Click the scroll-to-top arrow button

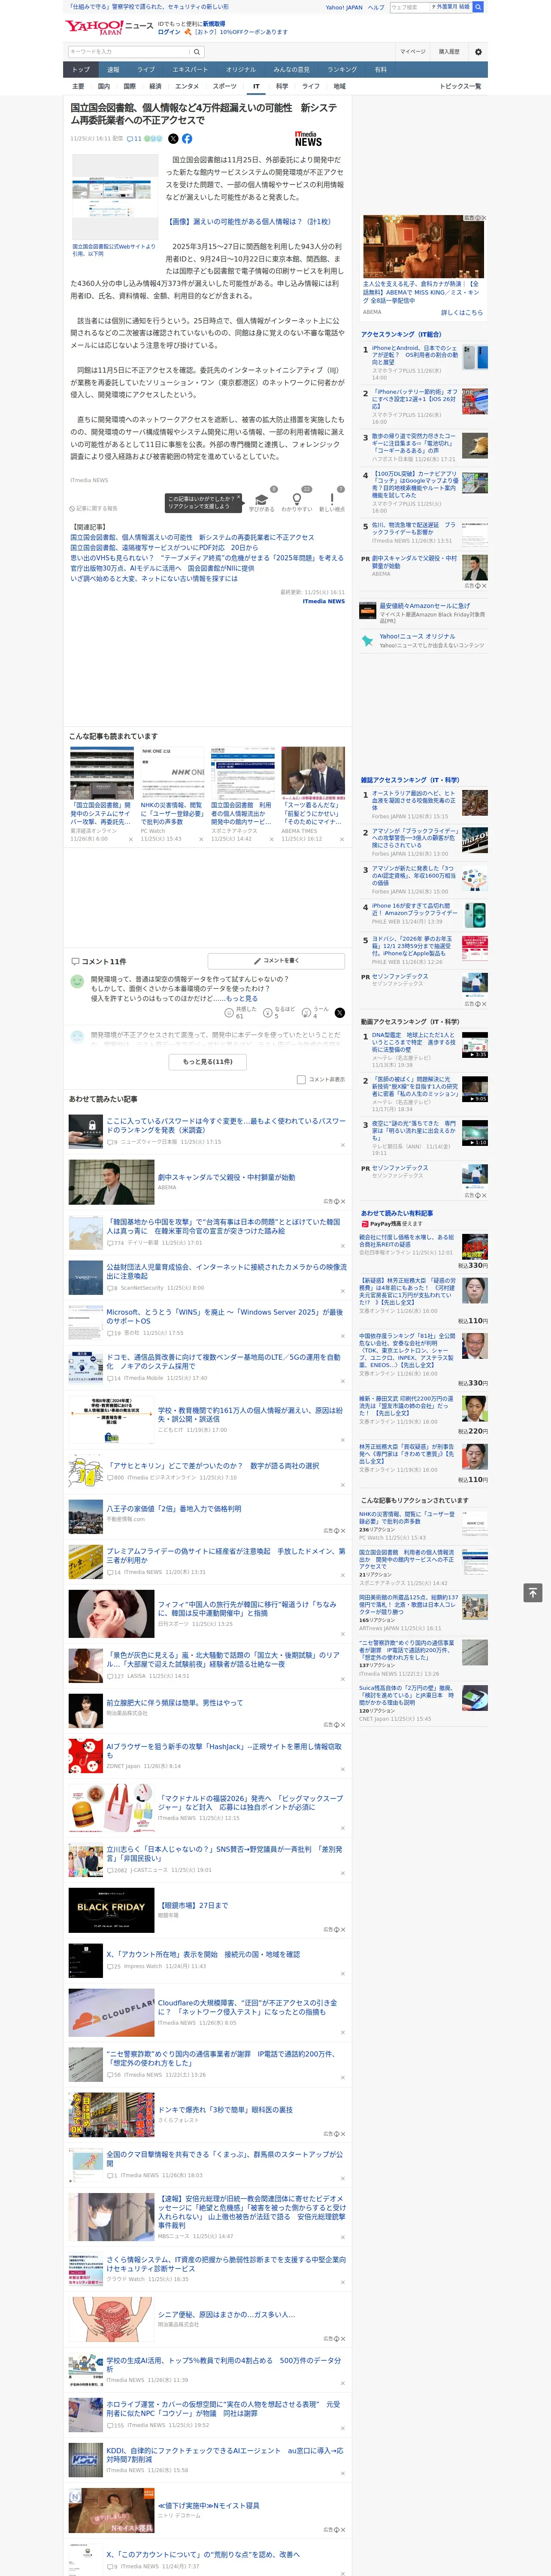click(533, 1592)
